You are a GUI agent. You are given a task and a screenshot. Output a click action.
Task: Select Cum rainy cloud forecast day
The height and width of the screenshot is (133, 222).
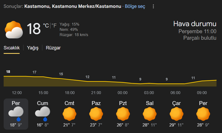(43, 114)
